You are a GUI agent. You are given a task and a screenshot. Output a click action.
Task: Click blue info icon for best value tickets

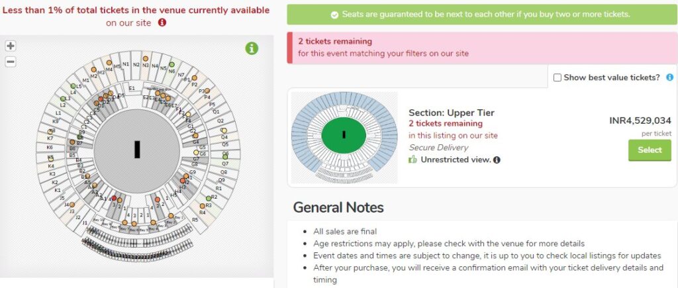coord(670,77)
